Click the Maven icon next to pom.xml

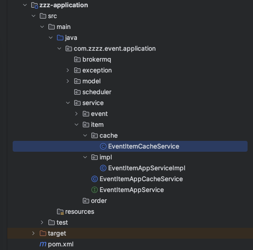[x=43, y=244]
